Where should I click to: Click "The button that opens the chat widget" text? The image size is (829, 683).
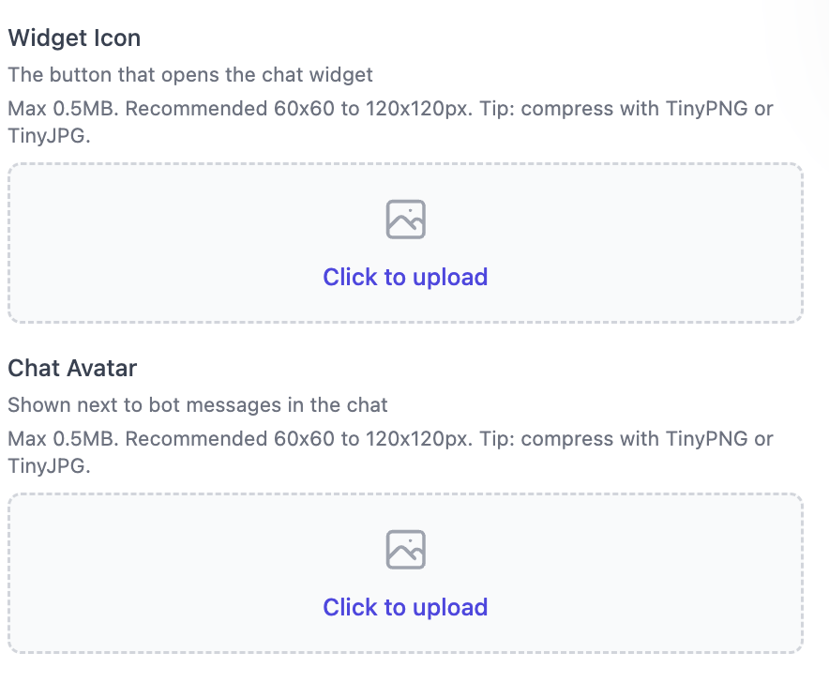[x=190, y=75]
